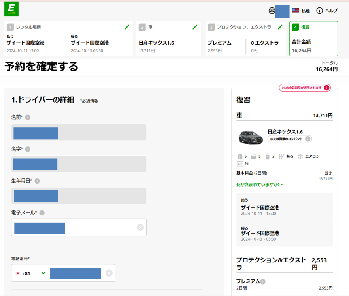Click the Nissan Kicks car thumbnail
The width and height of the screenshot is (349, 296).
coord(251,137)
